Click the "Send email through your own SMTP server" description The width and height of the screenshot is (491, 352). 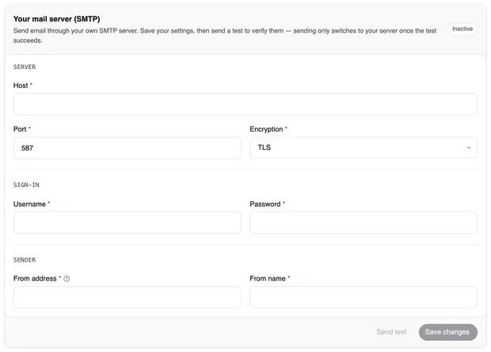225,36
